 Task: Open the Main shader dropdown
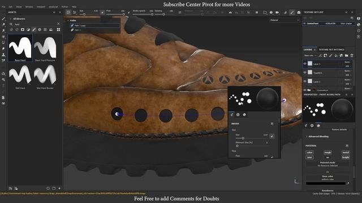tap(346, 24)
